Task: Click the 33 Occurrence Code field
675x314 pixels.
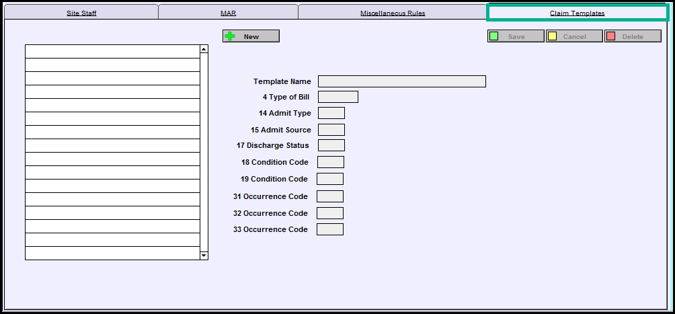Action: 329,229
